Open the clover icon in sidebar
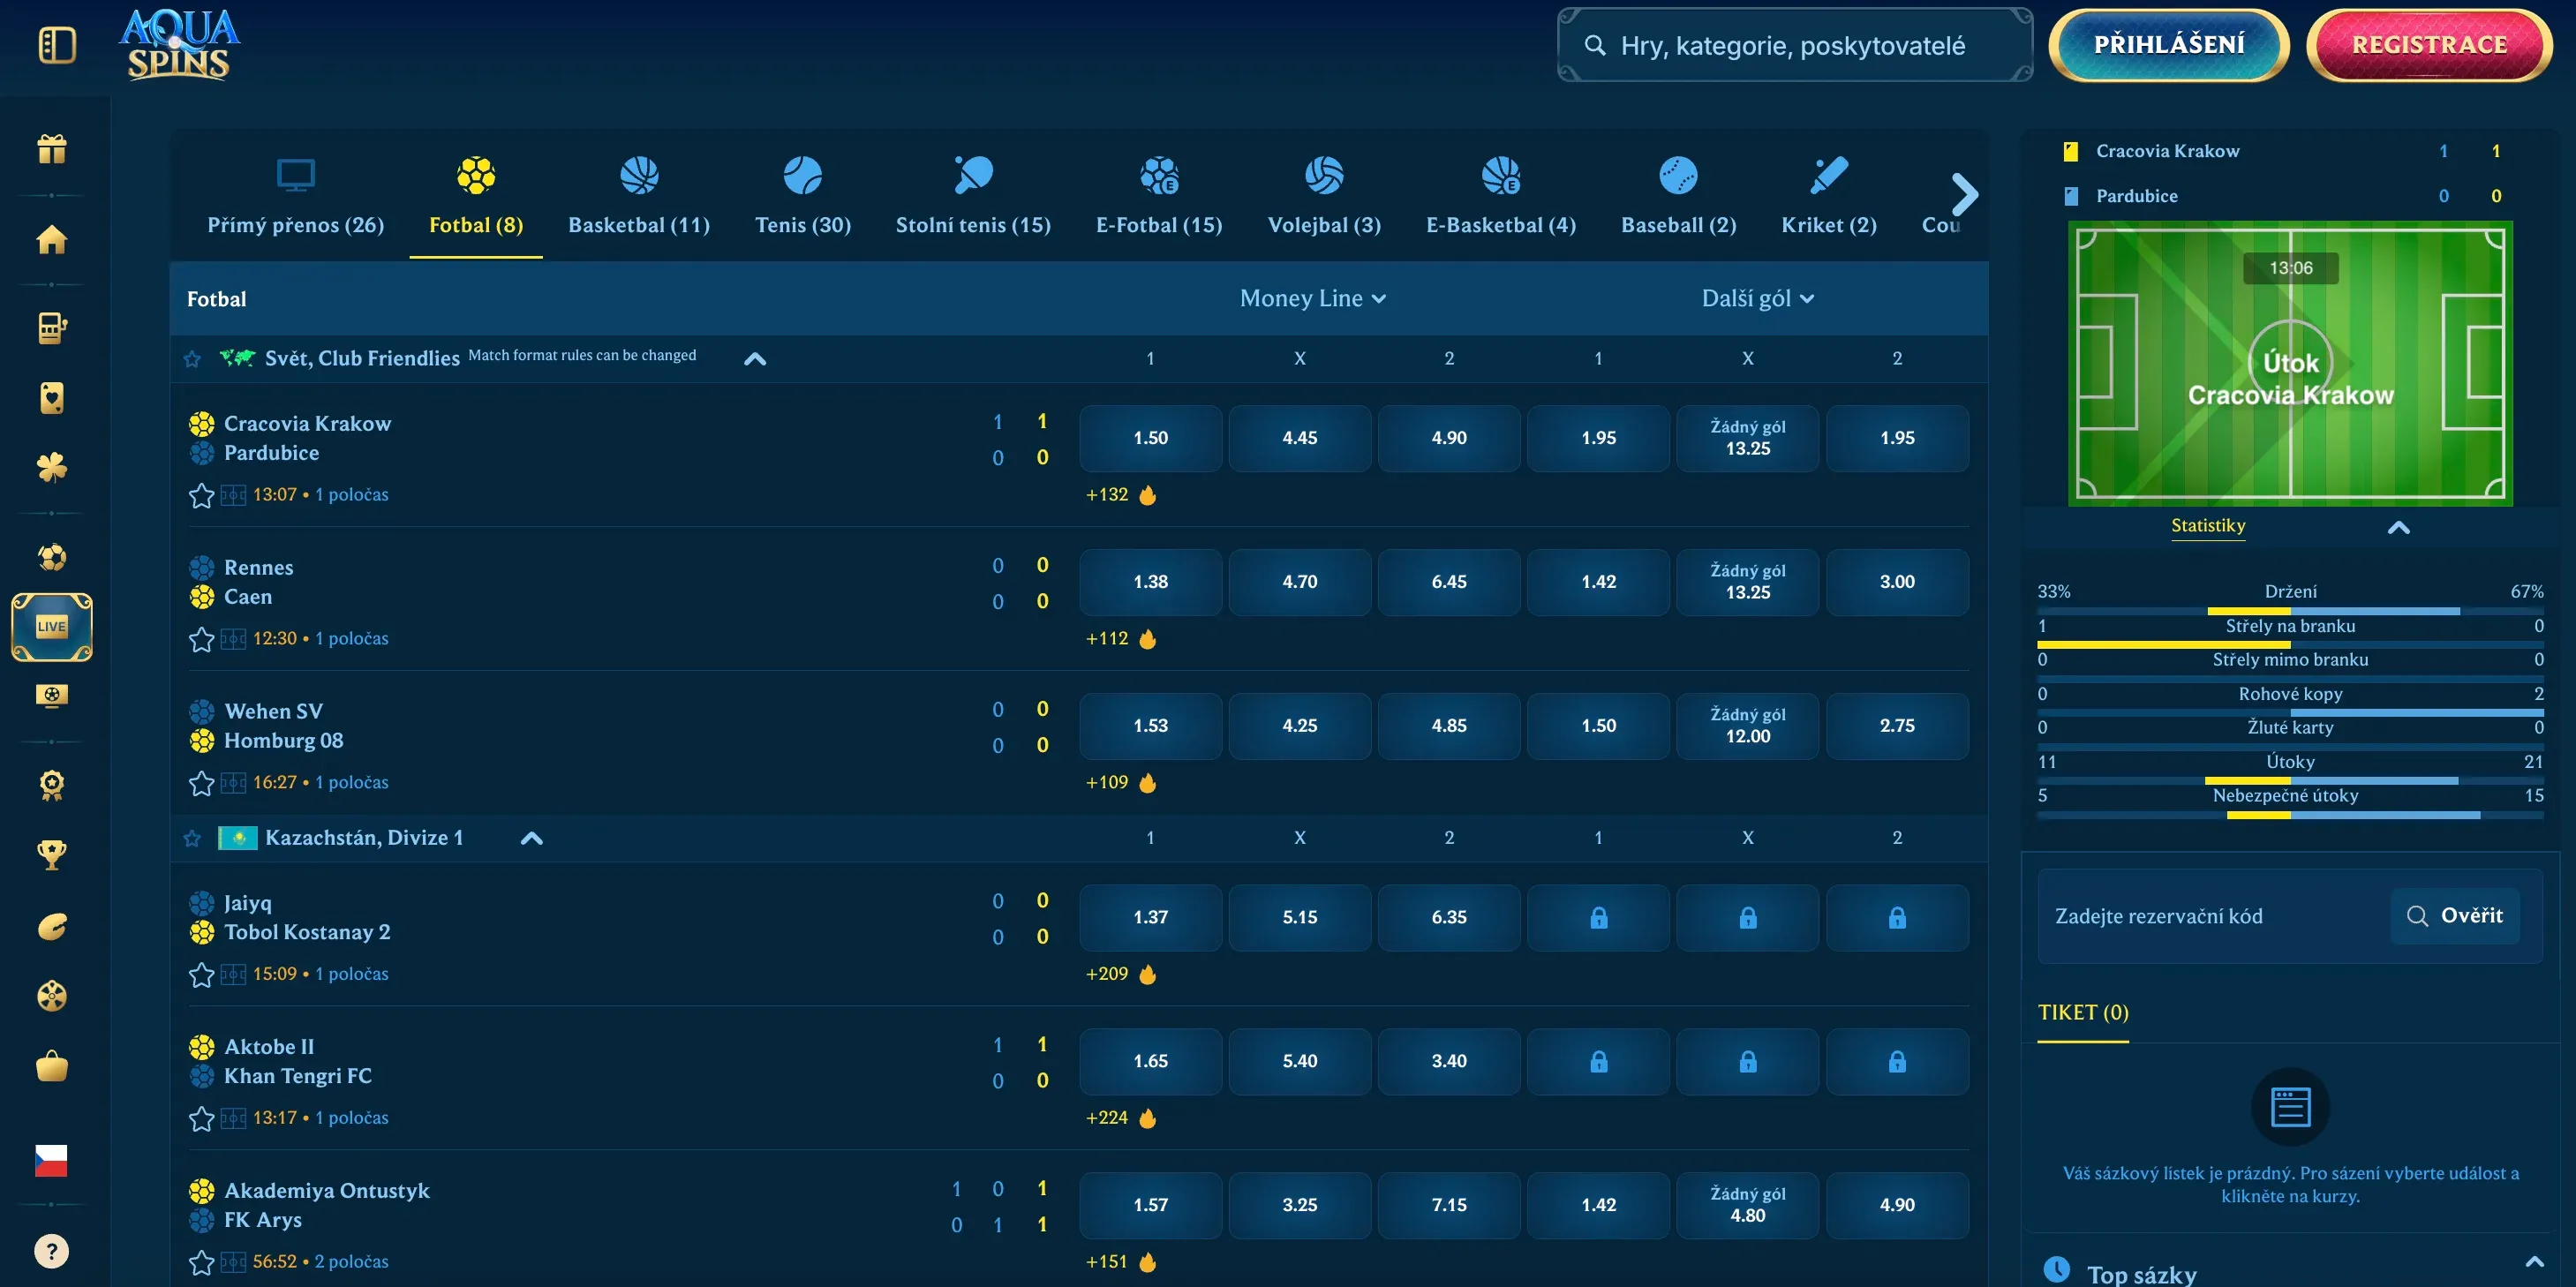The height and width of the screenshot is (1287, 2576). point(52,467)
